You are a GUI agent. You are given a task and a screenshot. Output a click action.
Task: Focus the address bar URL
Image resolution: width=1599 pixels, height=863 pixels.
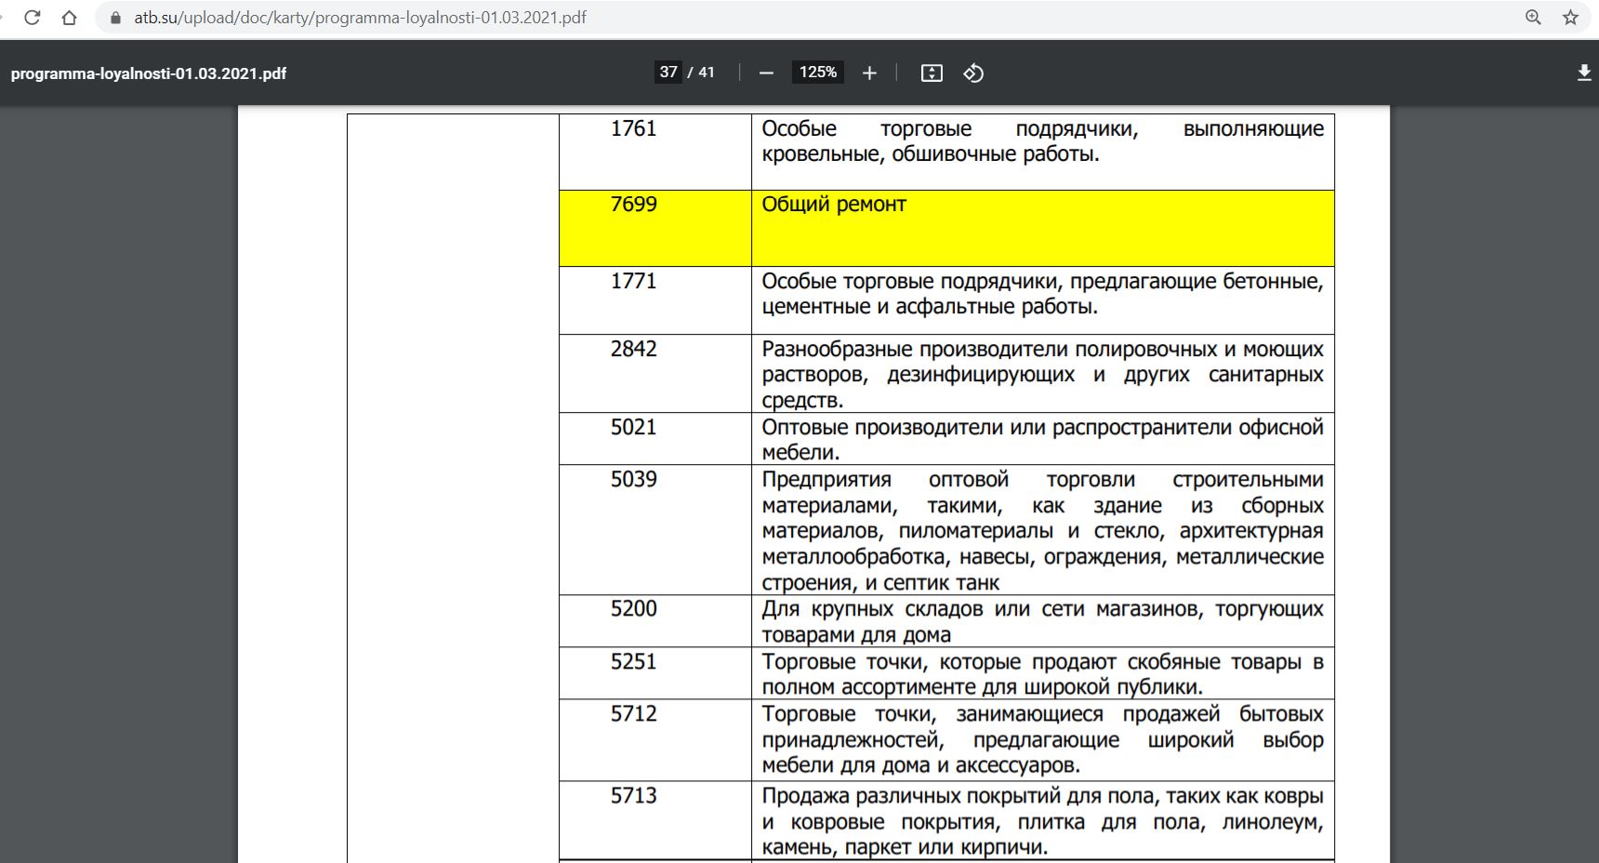(x=361, y=18)
